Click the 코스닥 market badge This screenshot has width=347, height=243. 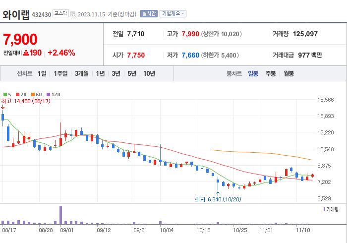pyautogui.click(x=60, y=13)
